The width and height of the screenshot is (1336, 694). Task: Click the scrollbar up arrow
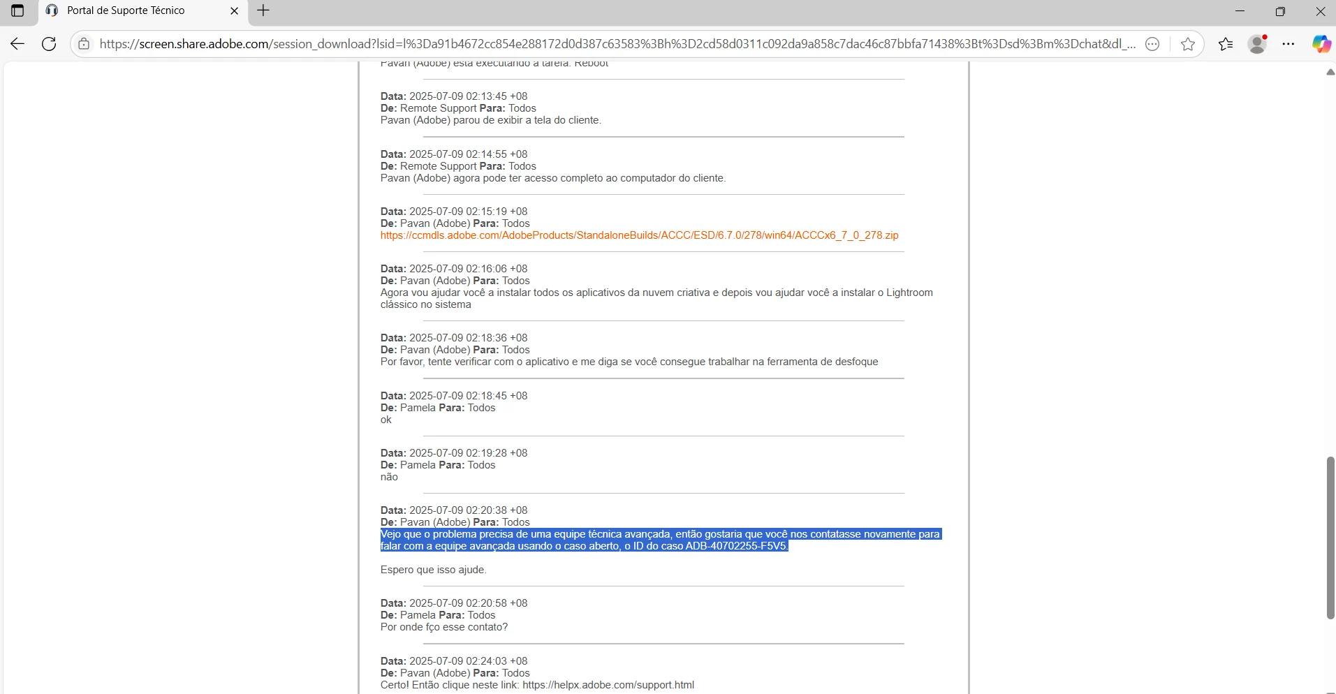tap(1330, 73)
